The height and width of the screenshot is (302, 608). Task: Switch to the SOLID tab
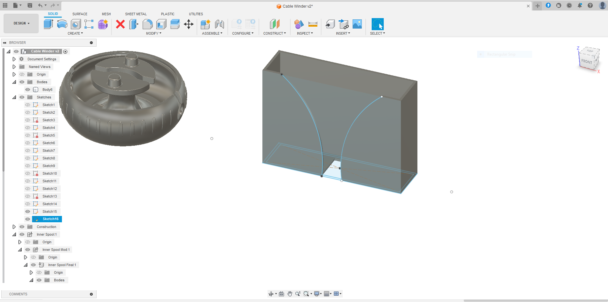[x=53, y=14]
